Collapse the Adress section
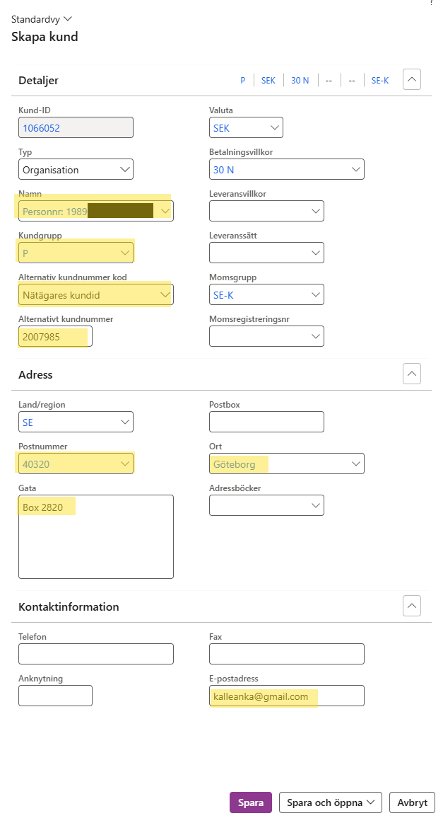Viewport: 443px width, 823px height. [x=412, y=374]
